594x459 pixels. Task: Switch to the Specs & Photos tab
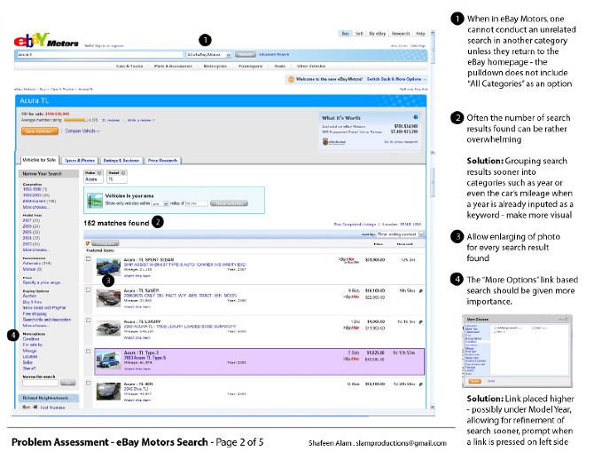(80, 161)
